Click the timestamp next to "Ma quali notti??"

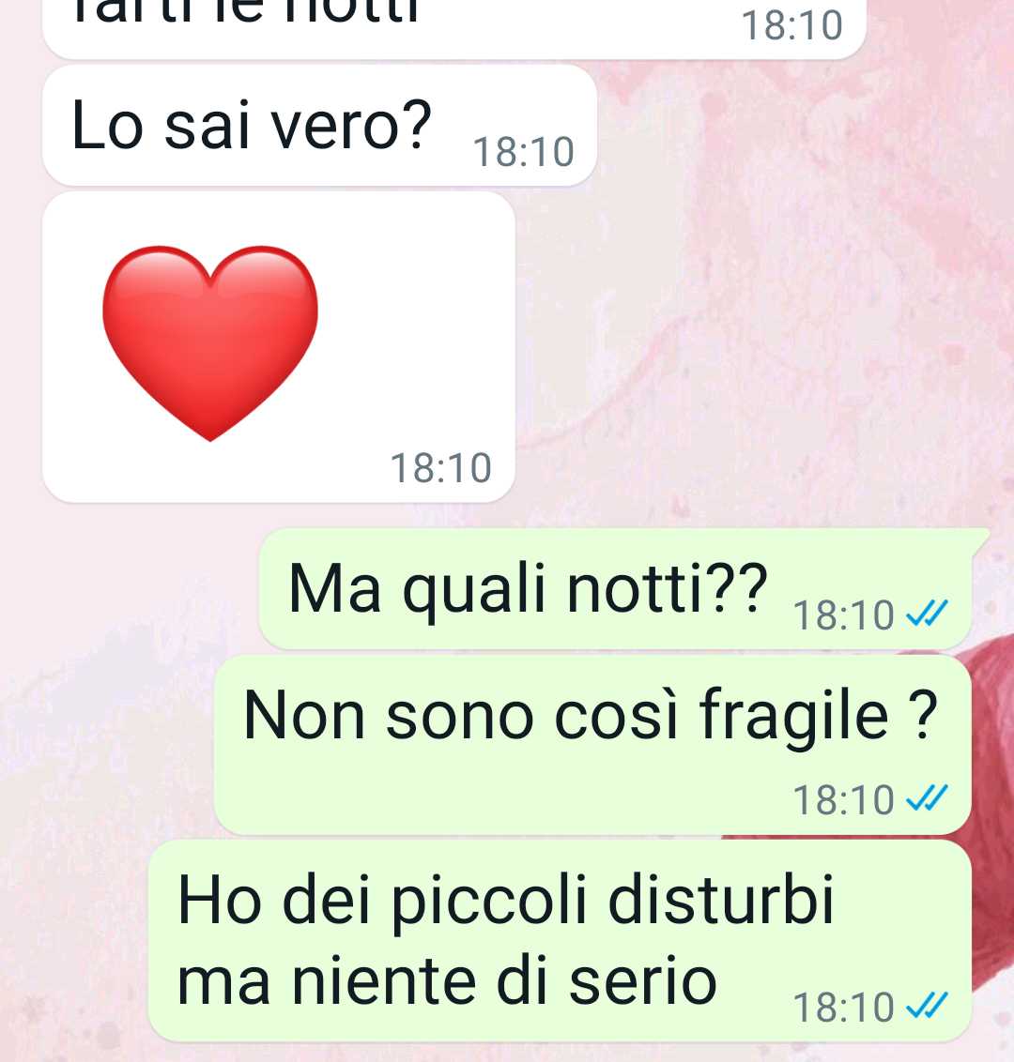843,615
